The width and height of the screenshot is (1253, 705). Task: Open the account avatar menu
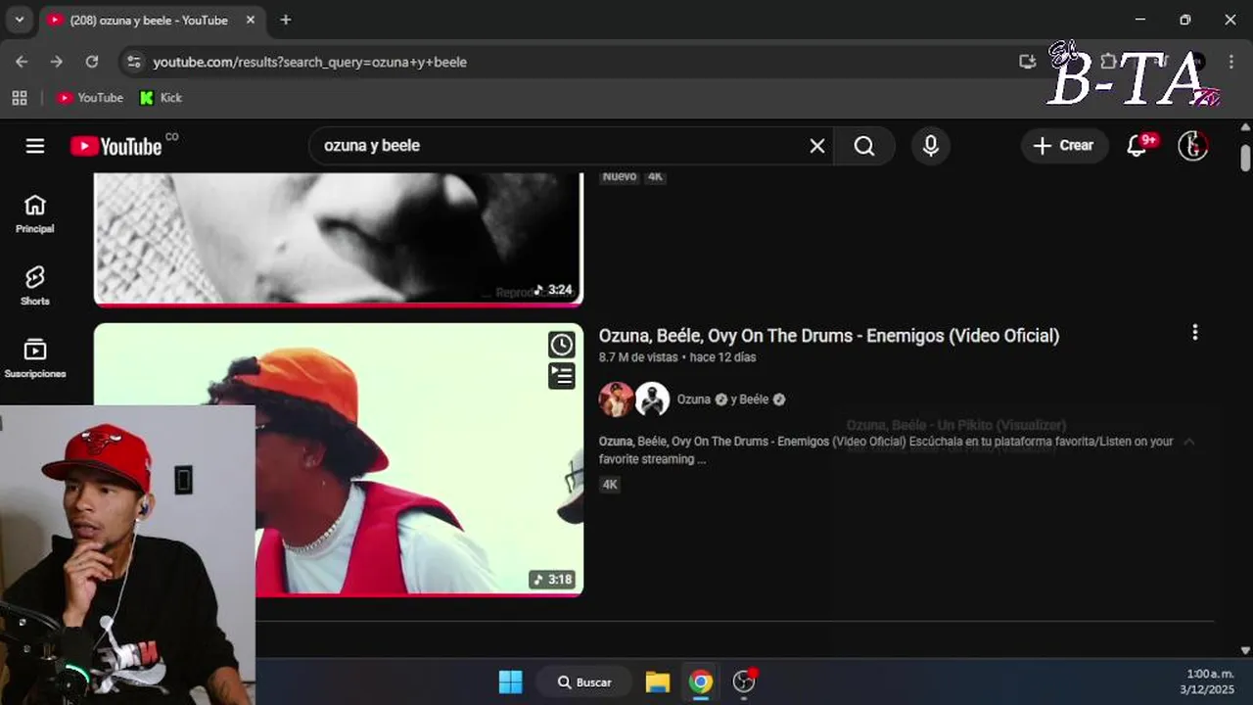point(1192,146)
